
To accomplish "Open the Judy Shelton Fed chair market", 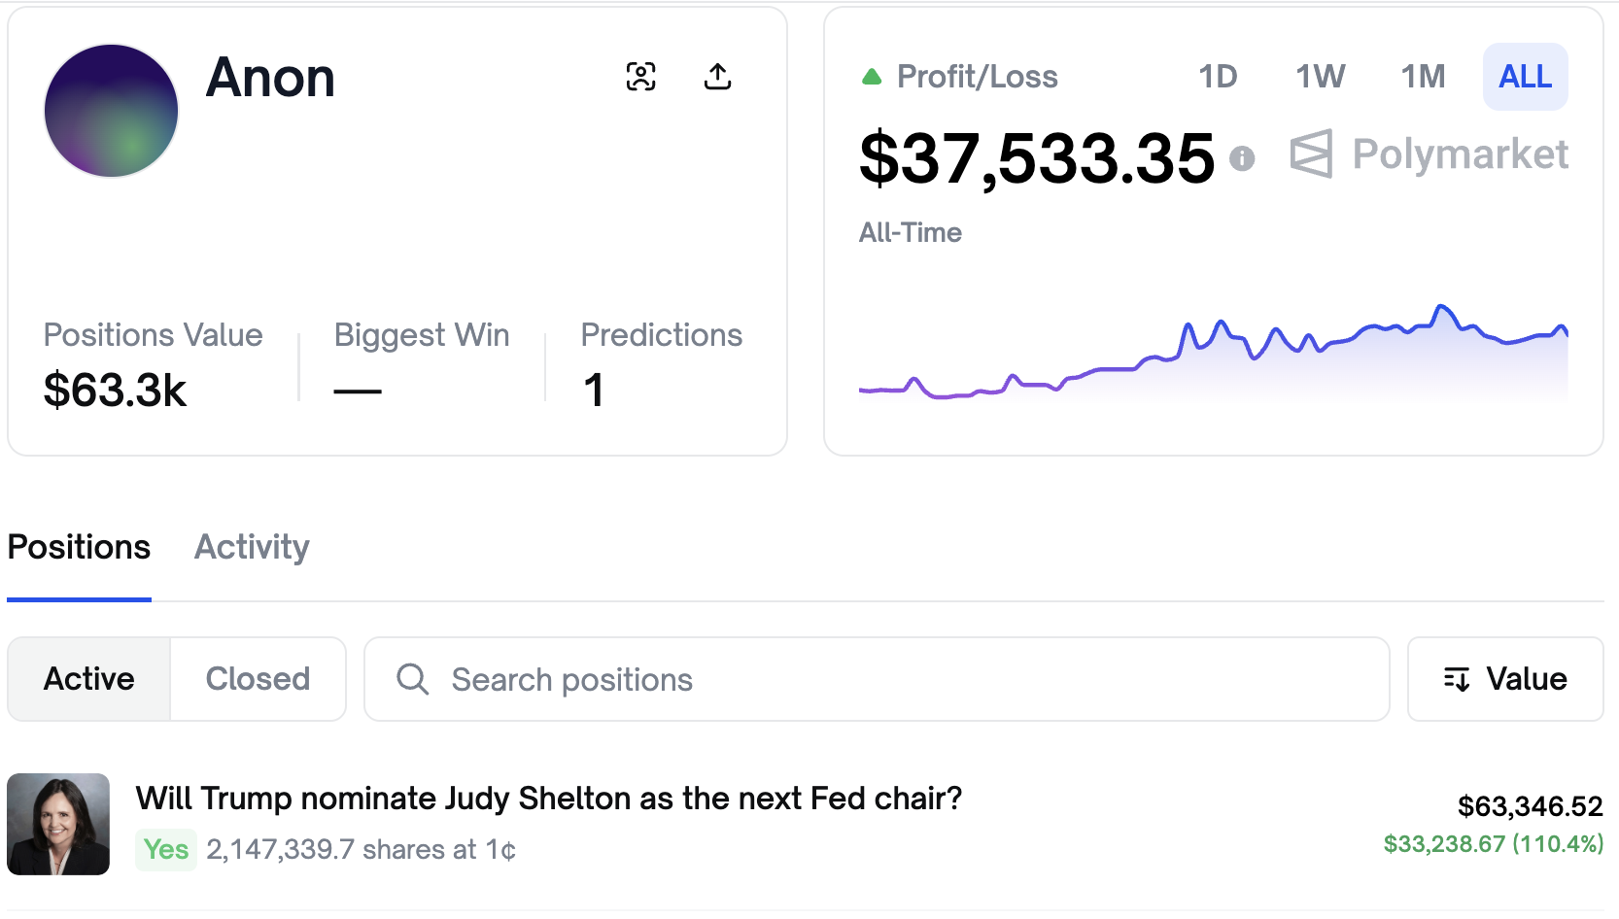I will [x=548, y=799].
